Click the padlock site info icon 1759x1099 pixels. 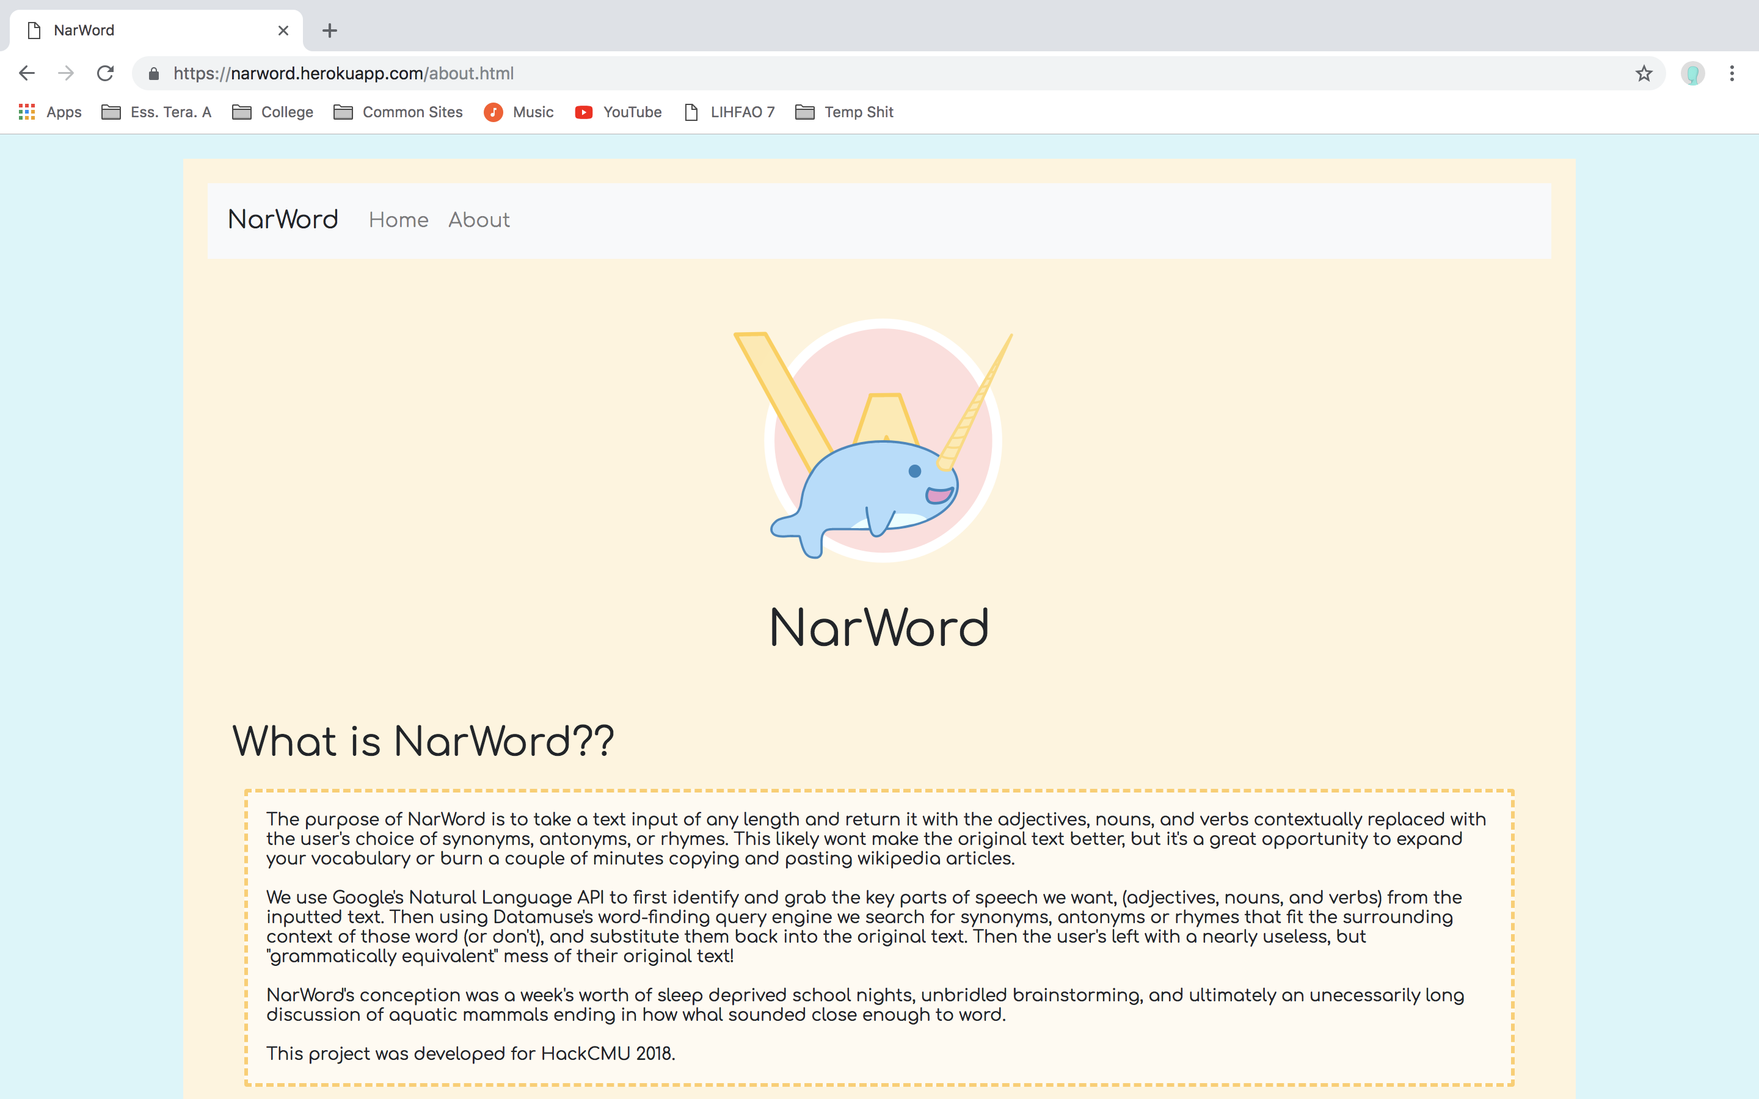click(x=153, y=73)
